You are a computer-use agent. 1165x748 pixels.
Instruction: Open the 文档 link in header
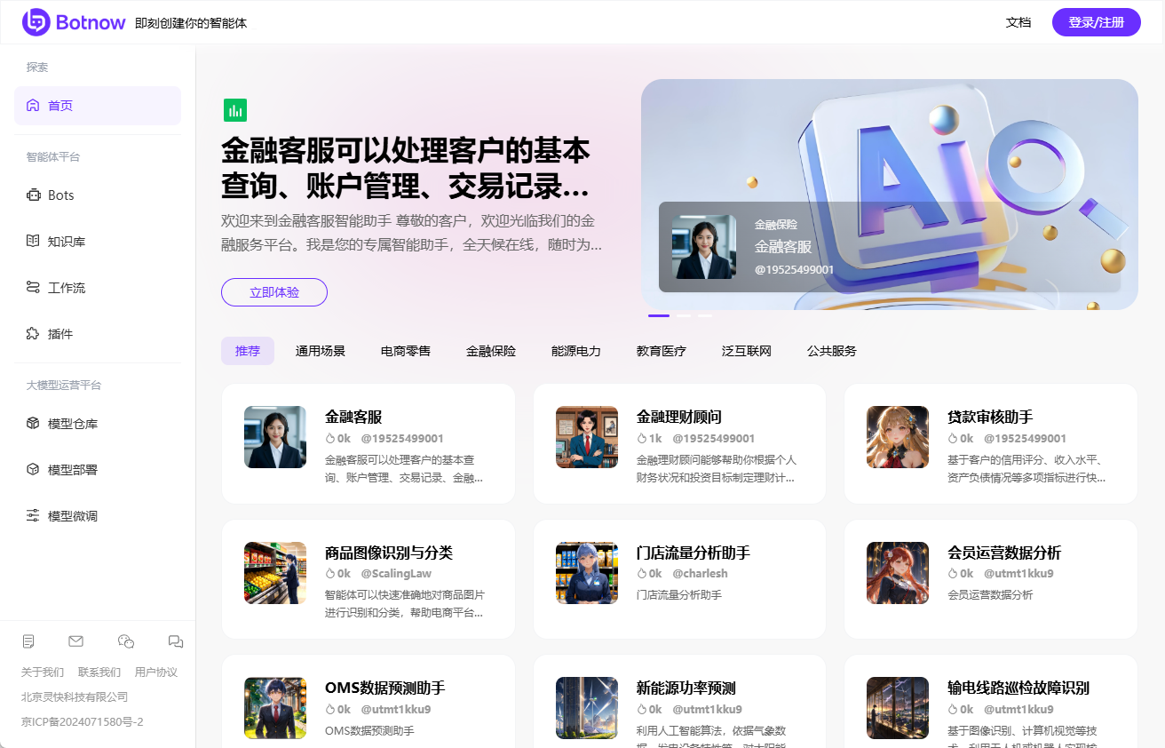(x=1018, y=22)
